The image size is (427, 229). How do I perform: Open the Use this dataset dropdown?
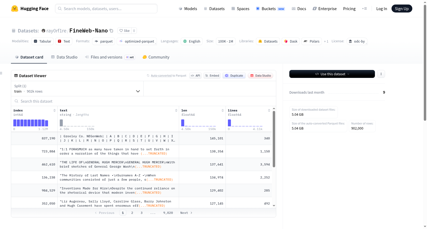pos(332,74)
